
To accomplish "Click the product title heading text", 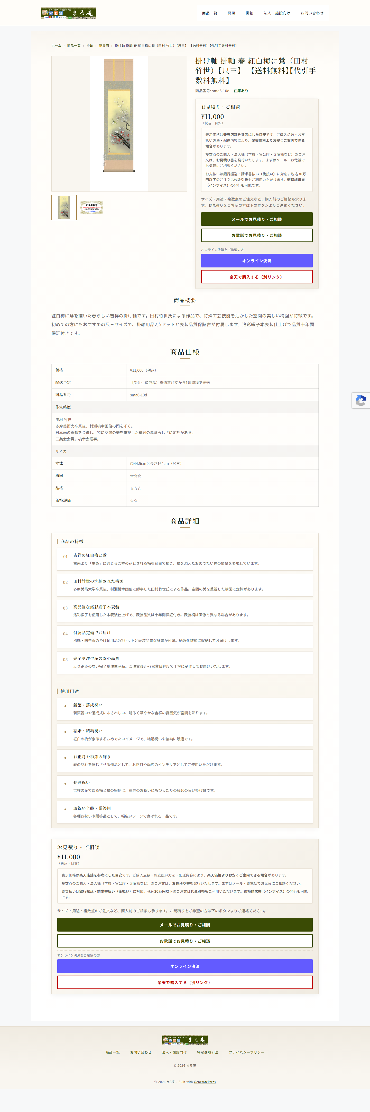I will click(256, 70).
